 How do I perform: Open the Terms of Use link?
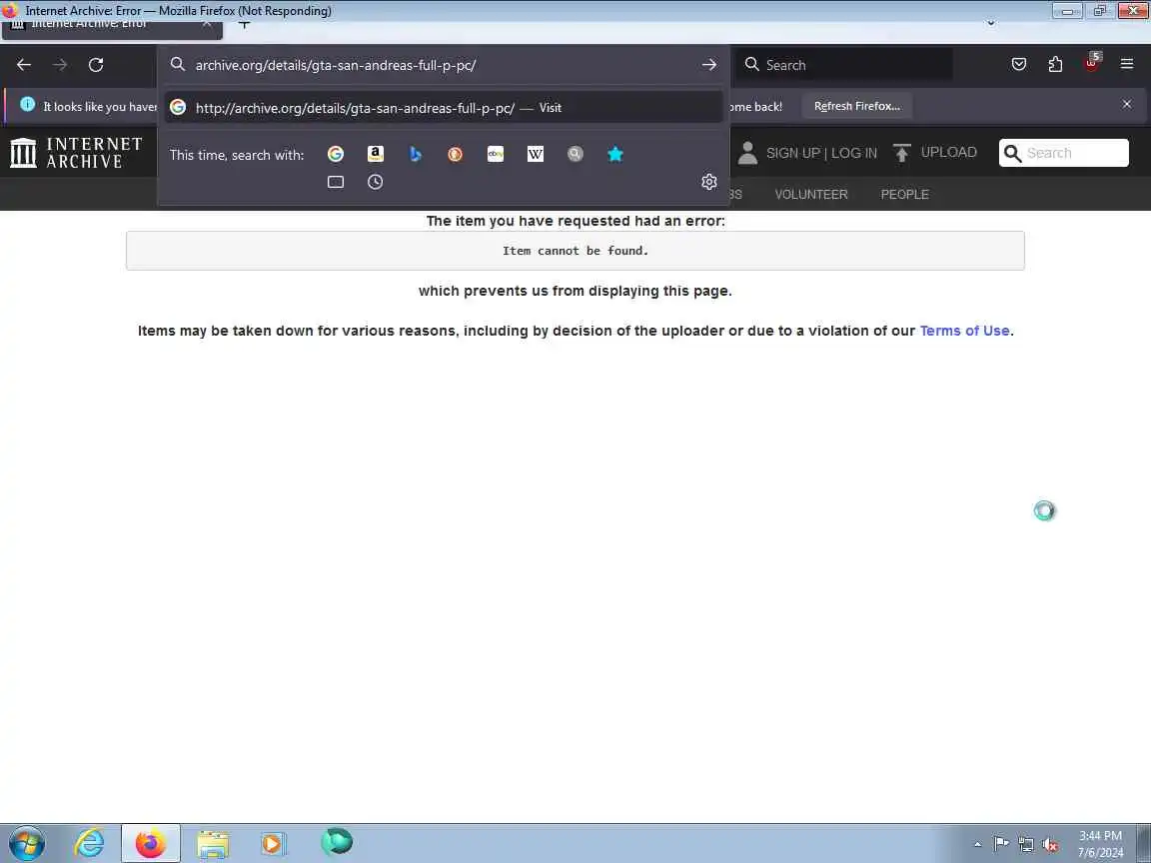pyautogui.click(x=964, y=331)
